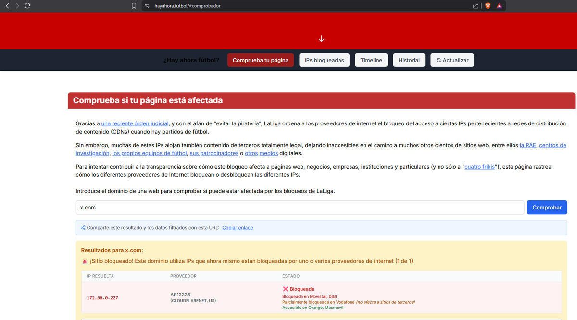The image size is (577, 320).
Task: Follow the 'otros' link
Action: point(251,153)
